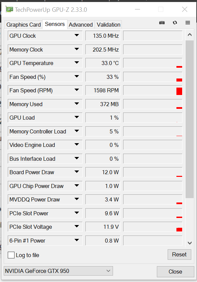Expand the GPU Temperature dropdown arrow
The image size is (197, 282).
click(x=77, y=63)
